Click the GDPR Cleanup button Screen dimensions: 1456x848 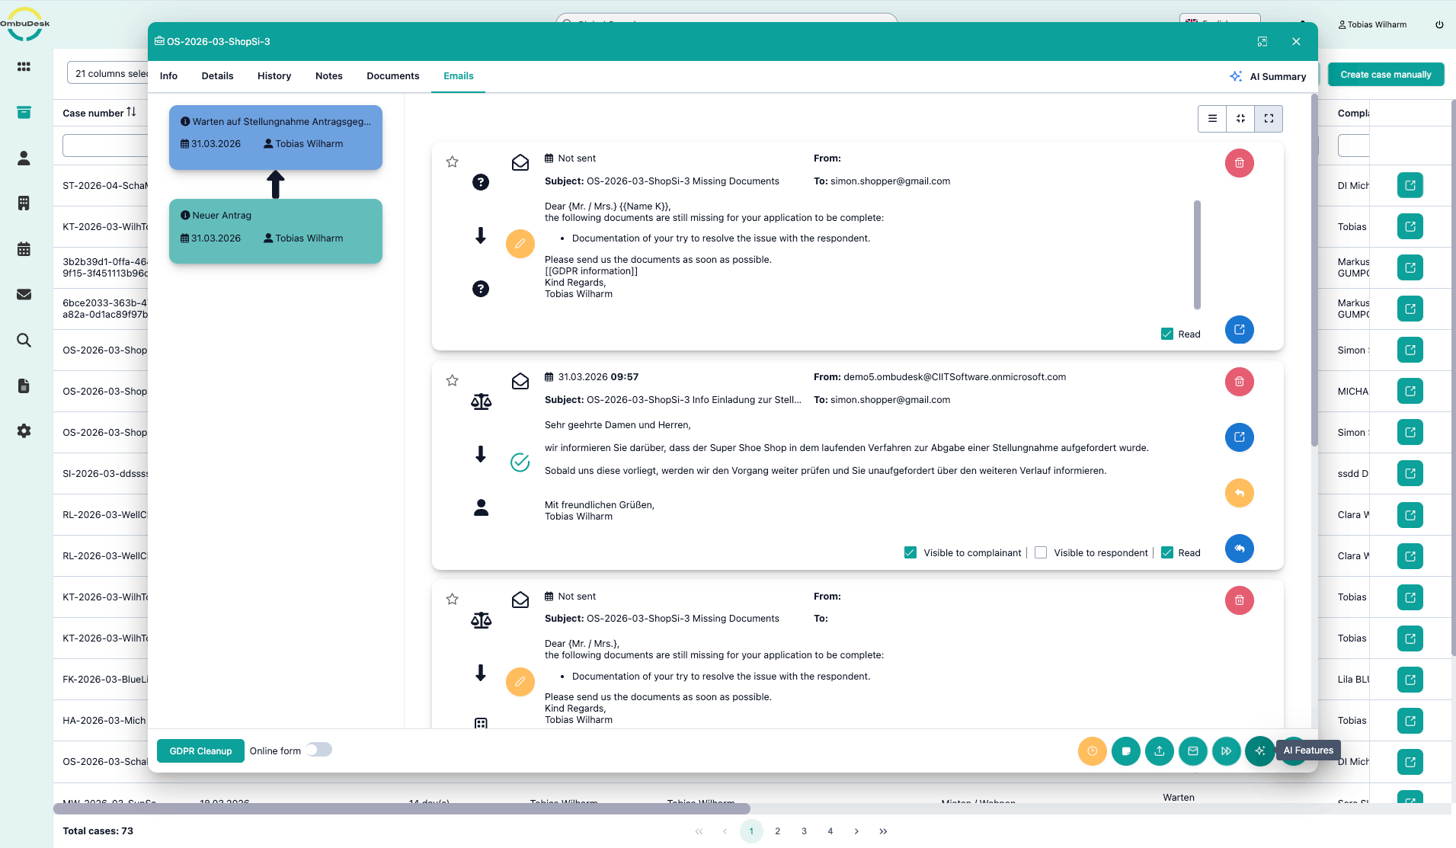point(200,750)
